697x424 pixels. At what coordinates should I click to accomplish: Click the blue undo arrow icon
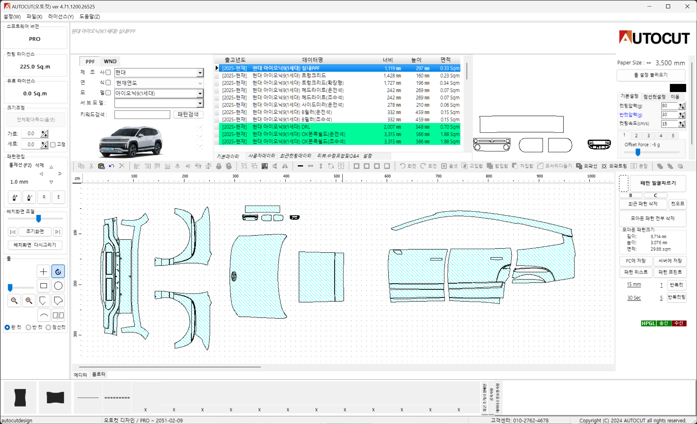tap(111, 166)
